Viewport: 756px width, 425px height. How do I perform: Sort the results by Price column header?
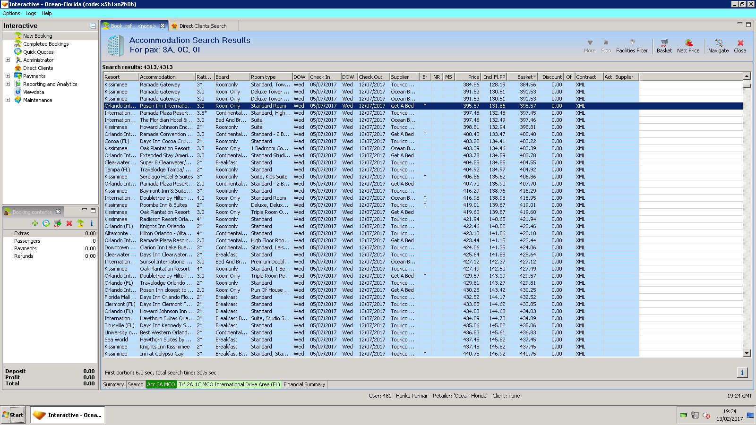pyautogui.click(x=468, y=77)
